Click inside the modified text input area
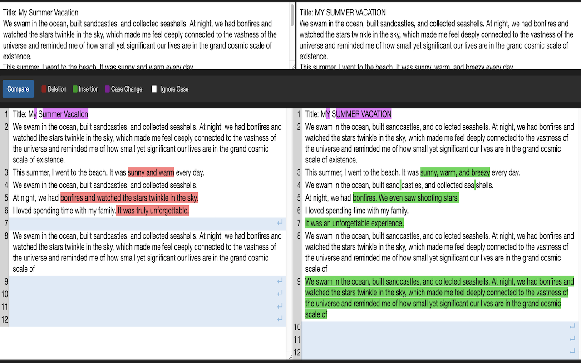 [431, 36]
